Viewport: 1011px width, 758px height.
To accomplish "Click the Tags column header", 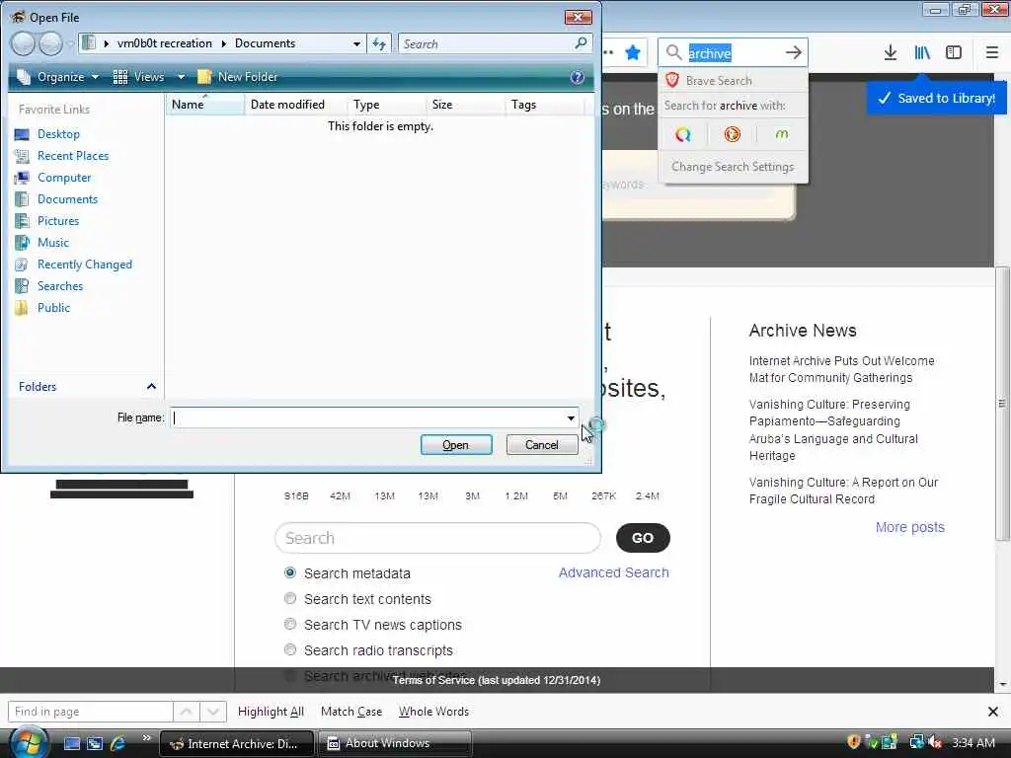I will pos(545,105).
